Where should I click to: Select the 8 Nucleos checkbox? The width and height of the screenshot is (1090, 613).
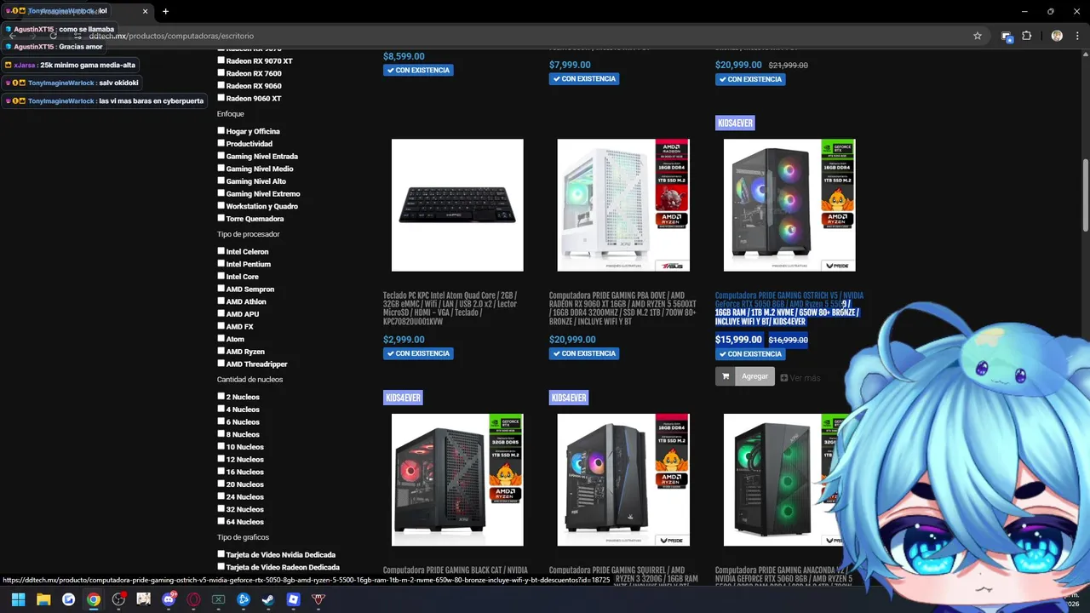(x=221, y=434)
